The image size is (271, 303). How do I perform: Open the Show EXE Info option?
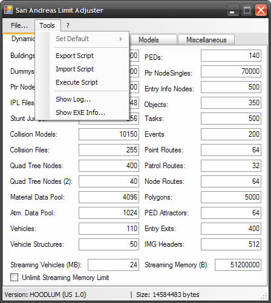click(80, 112)
